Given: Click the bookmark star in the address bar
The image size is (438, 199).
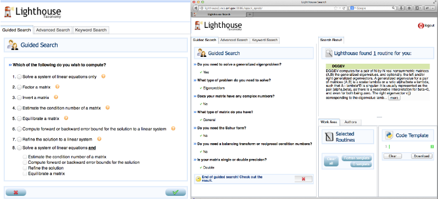Looking at the screenshot, I should (336, 8).
